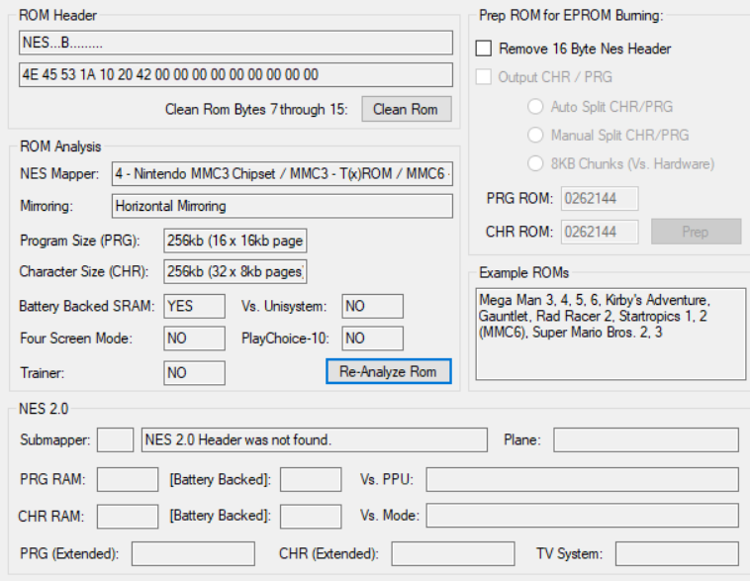Click the Horizontal Mirroring field

click(282, 206)
